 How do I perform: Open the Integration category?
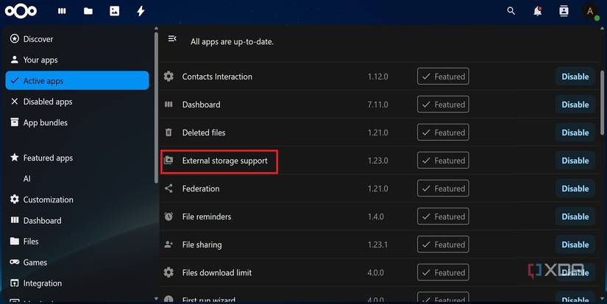pos(77,283)
